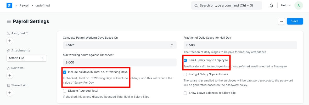The height and width of the screenshot is (105, 309).
Task: Focus the search or command bar
Action: pos(227,5)
